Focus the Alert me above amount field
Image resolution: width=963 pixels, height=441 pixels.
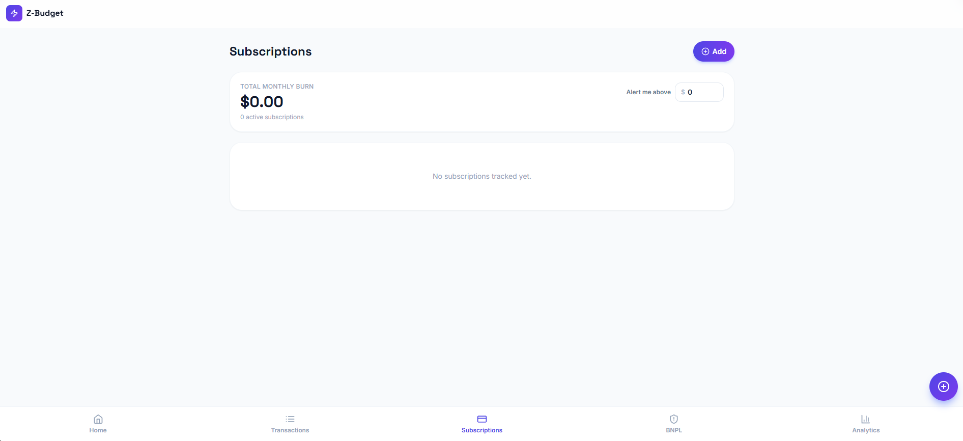[699, 92]
